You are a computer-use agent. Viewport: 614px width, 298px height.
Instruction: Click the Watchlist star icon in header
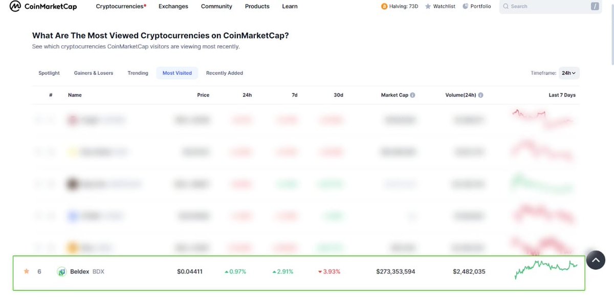428,7
